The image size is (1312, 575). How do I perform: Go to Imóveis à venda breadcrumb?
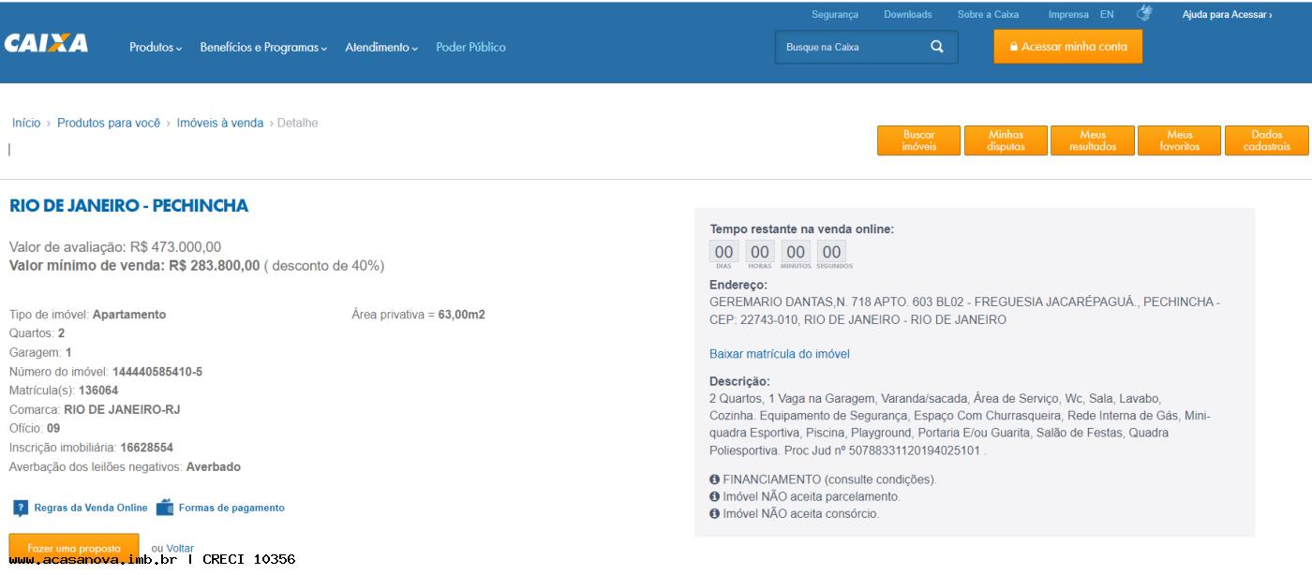220,123
